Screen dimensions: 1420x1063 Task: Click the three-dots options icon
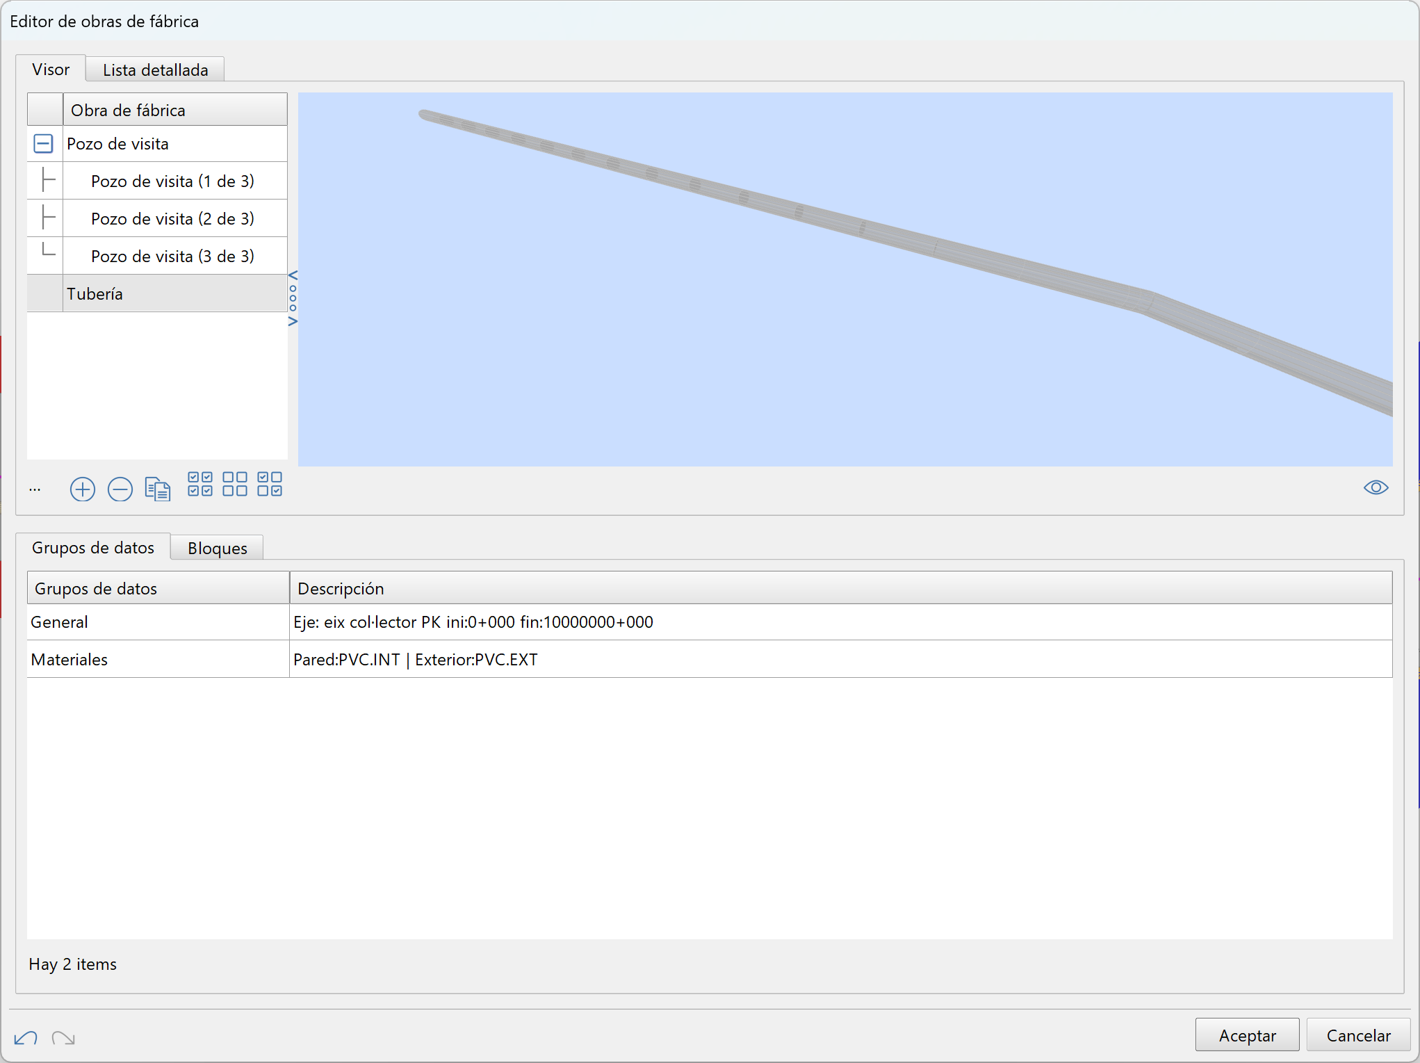click(x=35, y=489)
